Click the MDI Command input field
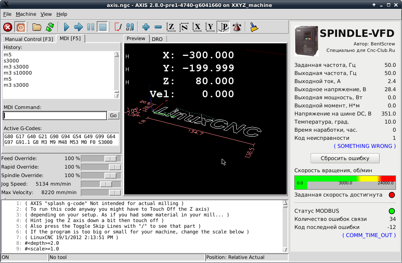The image size is (402, 263). [55, 115]
